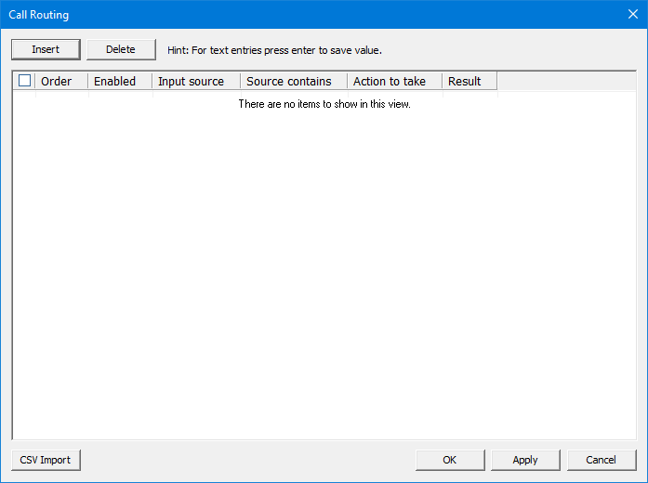Close the Call Routing window
Image resolution: width=648 pixels, height=483 pixels.
point(631,14)
